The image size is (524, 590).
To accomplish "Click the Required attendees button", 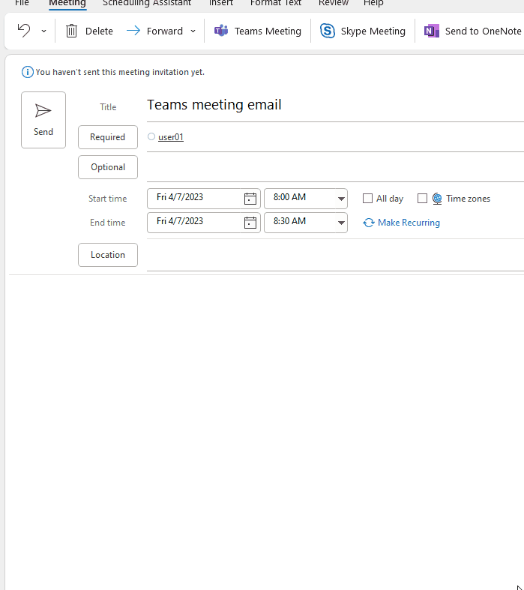I will click(108, 137).
